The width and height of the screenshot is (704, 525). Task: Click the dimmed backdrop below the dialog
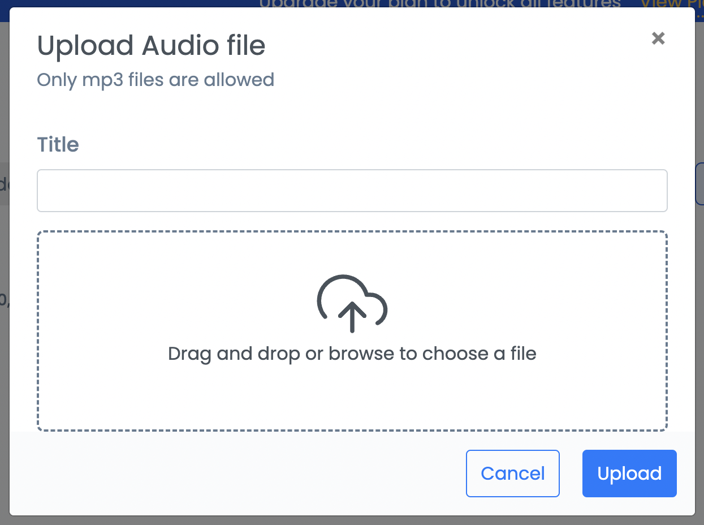(x=352, y=520)
